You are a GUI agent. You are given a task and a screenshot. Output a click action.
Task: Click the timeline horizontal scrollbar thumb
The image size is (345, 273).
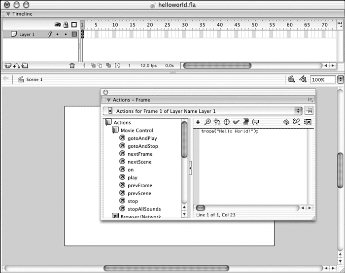point(217,66)
